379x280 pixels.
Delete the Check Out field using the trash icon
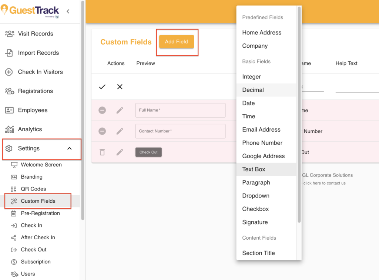pyautogui.click(x=102, y=152)
